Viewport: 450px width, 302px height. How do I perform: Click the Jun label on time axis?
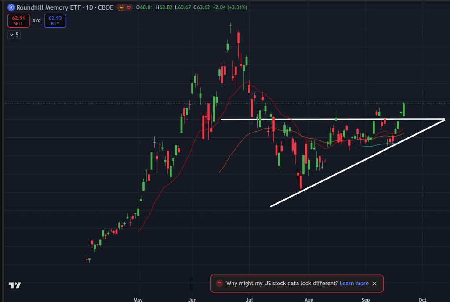point(192,300)
